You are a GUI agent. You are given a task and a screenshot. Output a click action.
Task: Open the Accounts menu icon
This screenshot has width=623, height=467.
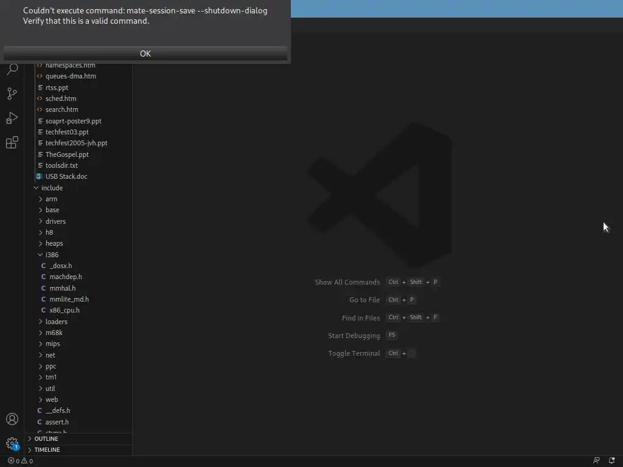[x=12, y=419]
